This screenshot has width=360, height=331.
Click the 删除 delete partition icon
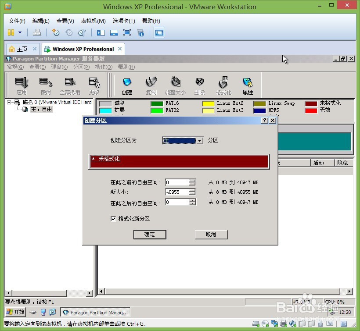pyautogui.click(x=199, y=86)
